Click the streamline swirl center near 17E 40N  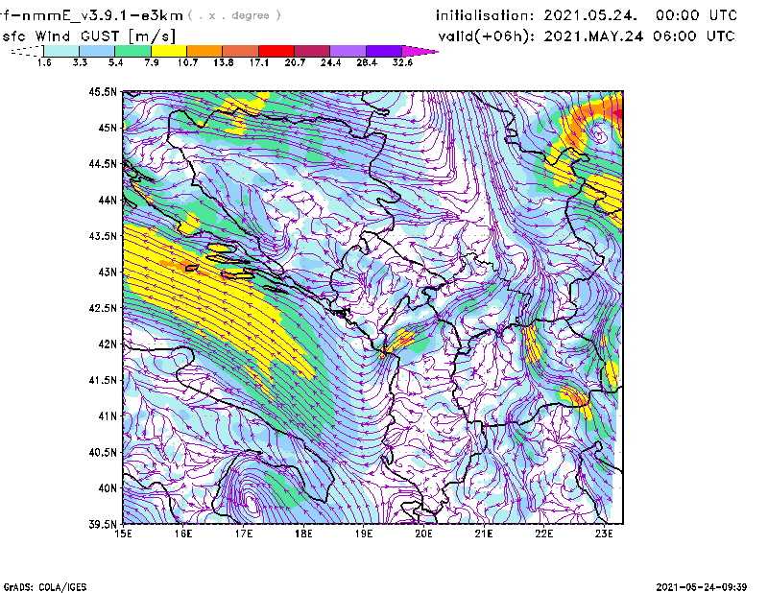pos(251,502)
